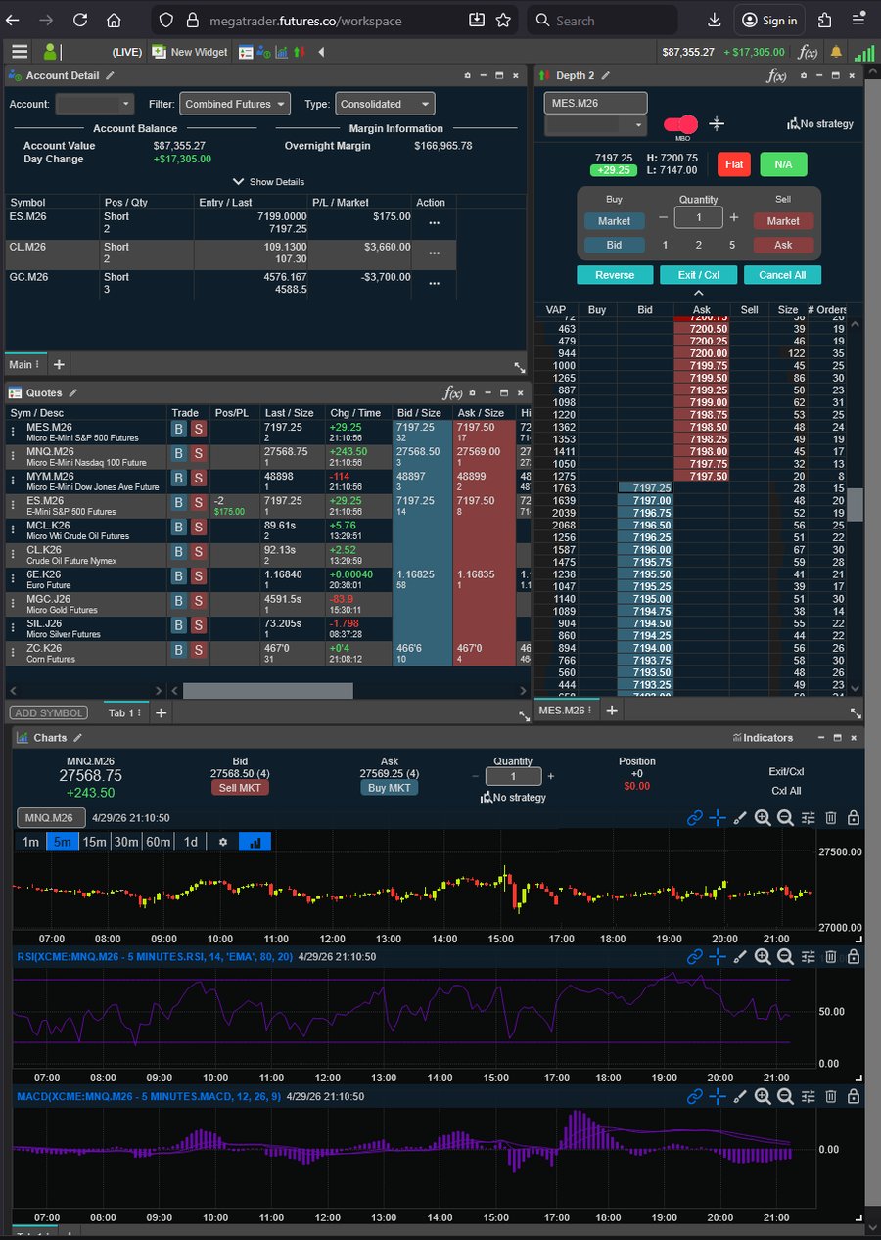Click Cancel All button in Depth
Image resolution: width=881 pixels, height=1240 pixels.
tap(782, 275)
